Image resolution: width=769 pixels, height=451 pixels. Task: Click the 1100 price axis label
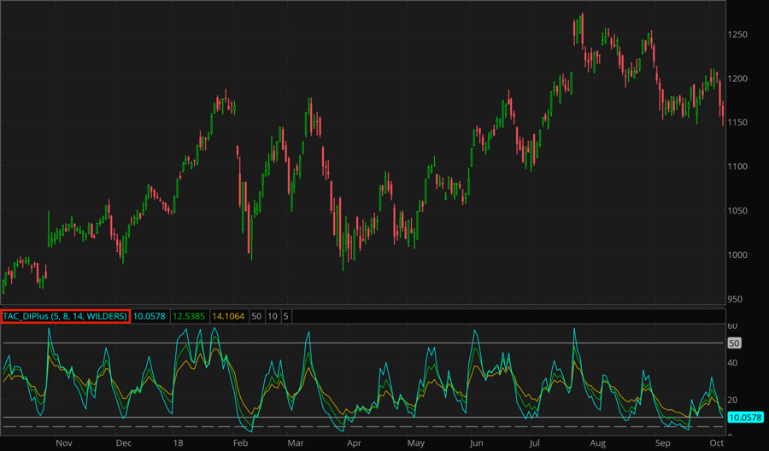coord(741,167)
